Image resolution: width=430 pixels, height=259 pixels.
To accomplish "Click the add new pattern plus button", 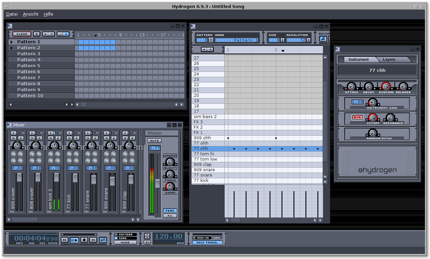I will pyautogui.click(x=37, y=34).
